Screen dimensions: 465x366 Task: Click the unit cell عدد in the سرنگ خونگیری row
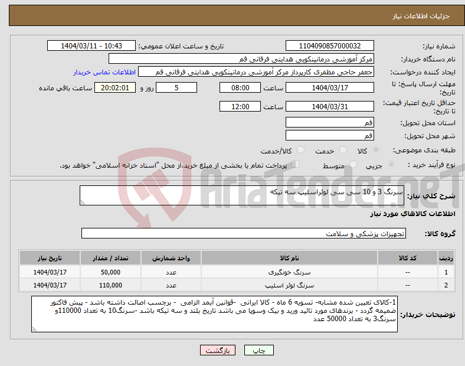[171, 272]
